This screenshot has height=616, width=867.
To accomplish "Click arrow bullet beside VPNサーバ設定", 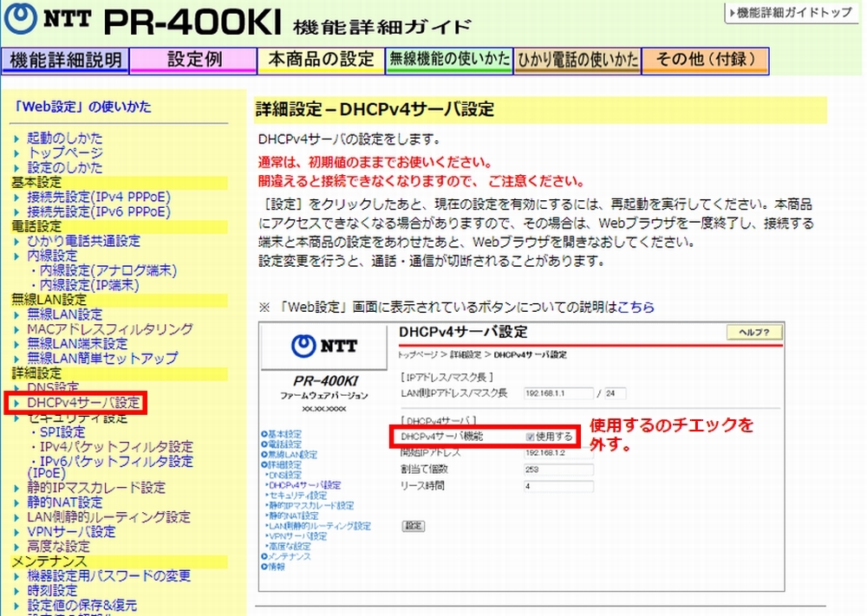I will 16,532.
